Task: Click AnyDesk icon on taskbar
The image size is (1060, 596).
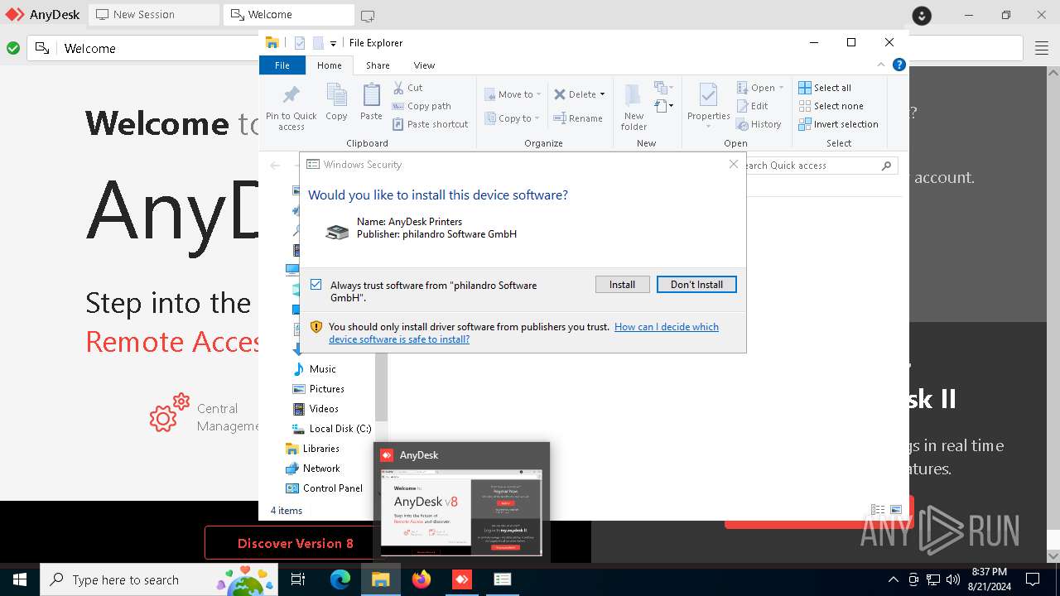Action: coord(462,579)
